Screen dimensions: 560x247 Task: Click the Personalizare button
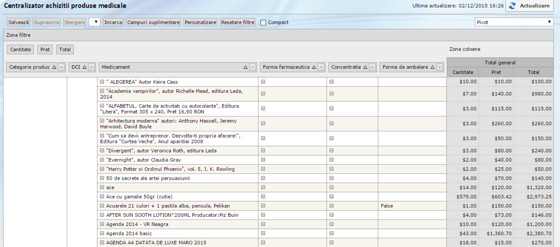click(x=200, y=22)
